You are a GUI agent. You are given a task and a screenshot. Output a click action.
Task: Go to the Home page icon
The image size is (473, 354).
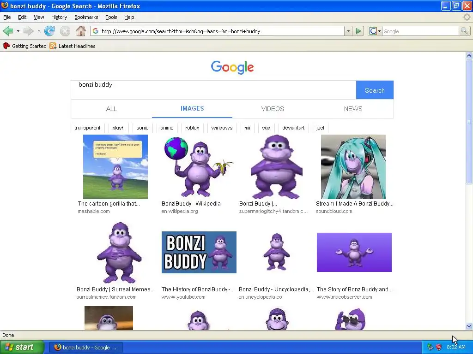tap(80, 31)
